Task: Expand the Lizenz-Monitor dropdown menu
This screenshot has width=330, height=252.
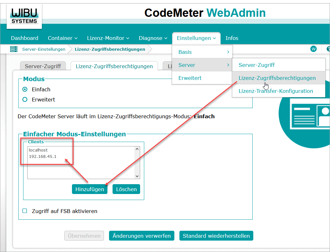Action: click(108, 38)
